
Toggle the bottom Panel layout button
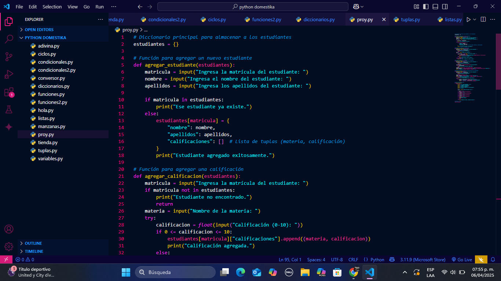tap(435, 7)
